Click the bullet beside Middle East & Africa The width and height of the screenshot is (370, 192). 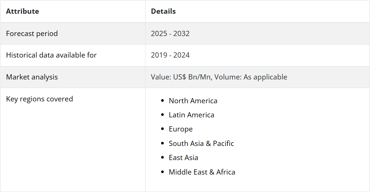coord(162,172)
